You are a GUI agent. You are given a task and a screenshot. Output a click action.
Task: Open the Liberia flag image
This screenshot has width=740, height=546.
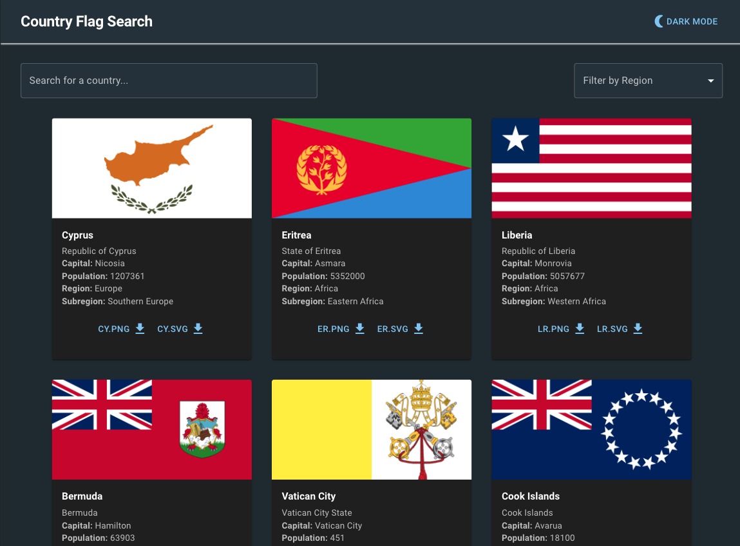591,168
